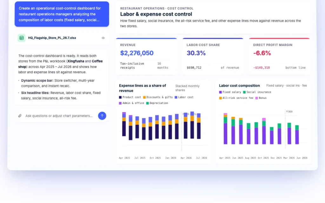Screen dimensions: 325x203
Task: Toggle the Admin & office legend swatch
Action: (120, 103)
